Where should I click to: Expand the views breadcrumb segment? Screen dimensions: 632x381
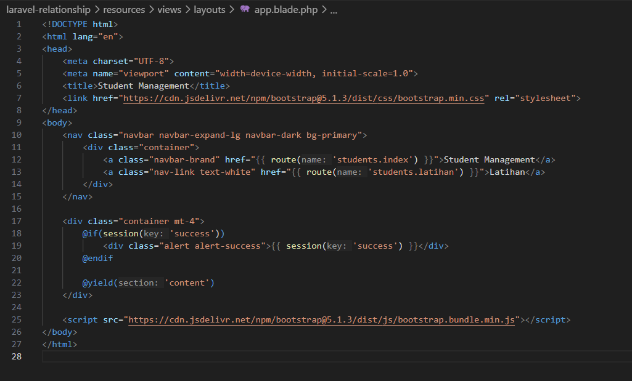click(x=169, y=10)
